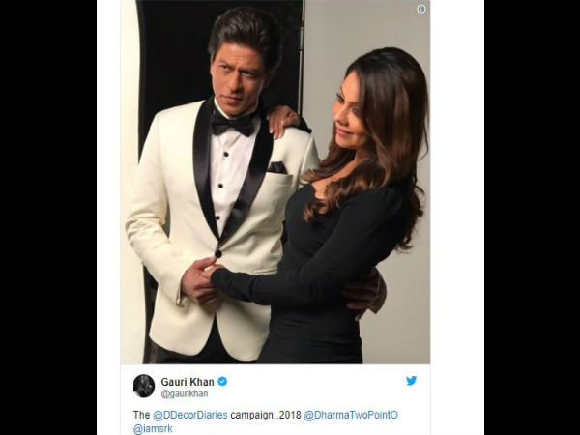
Task: Click the clasped hands in the photo
Action: pyautogui.click(x=200, y=280)
